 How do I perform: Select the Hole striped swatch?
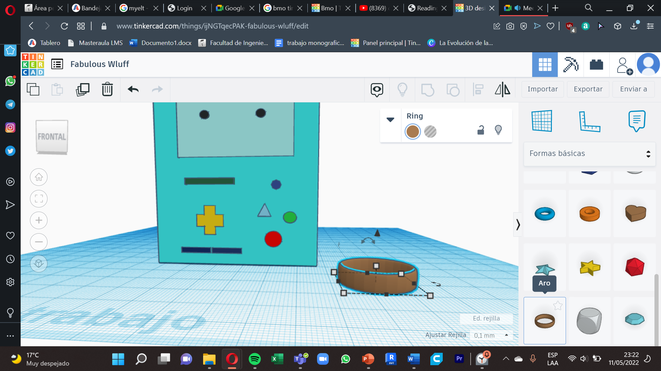pos(430,132)
